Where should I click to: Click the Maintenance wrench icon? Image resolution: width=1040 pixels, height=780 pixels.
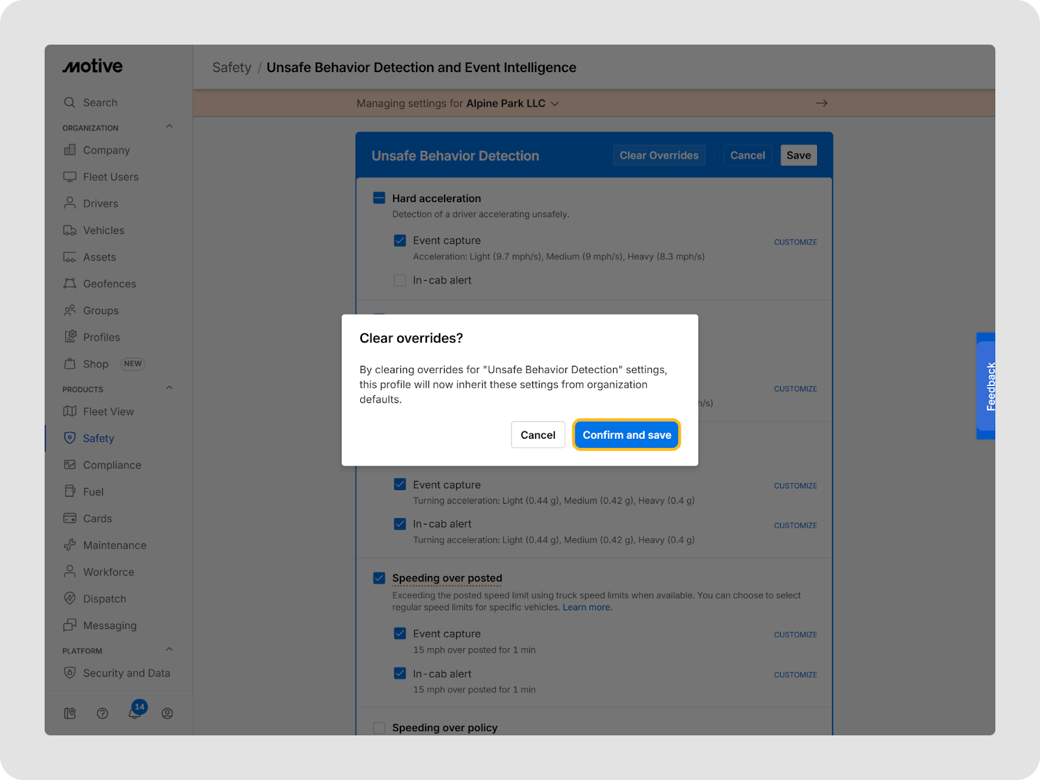(70, 545)
